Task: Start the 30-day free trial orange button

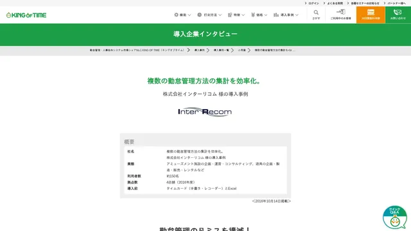Action: 371,15
